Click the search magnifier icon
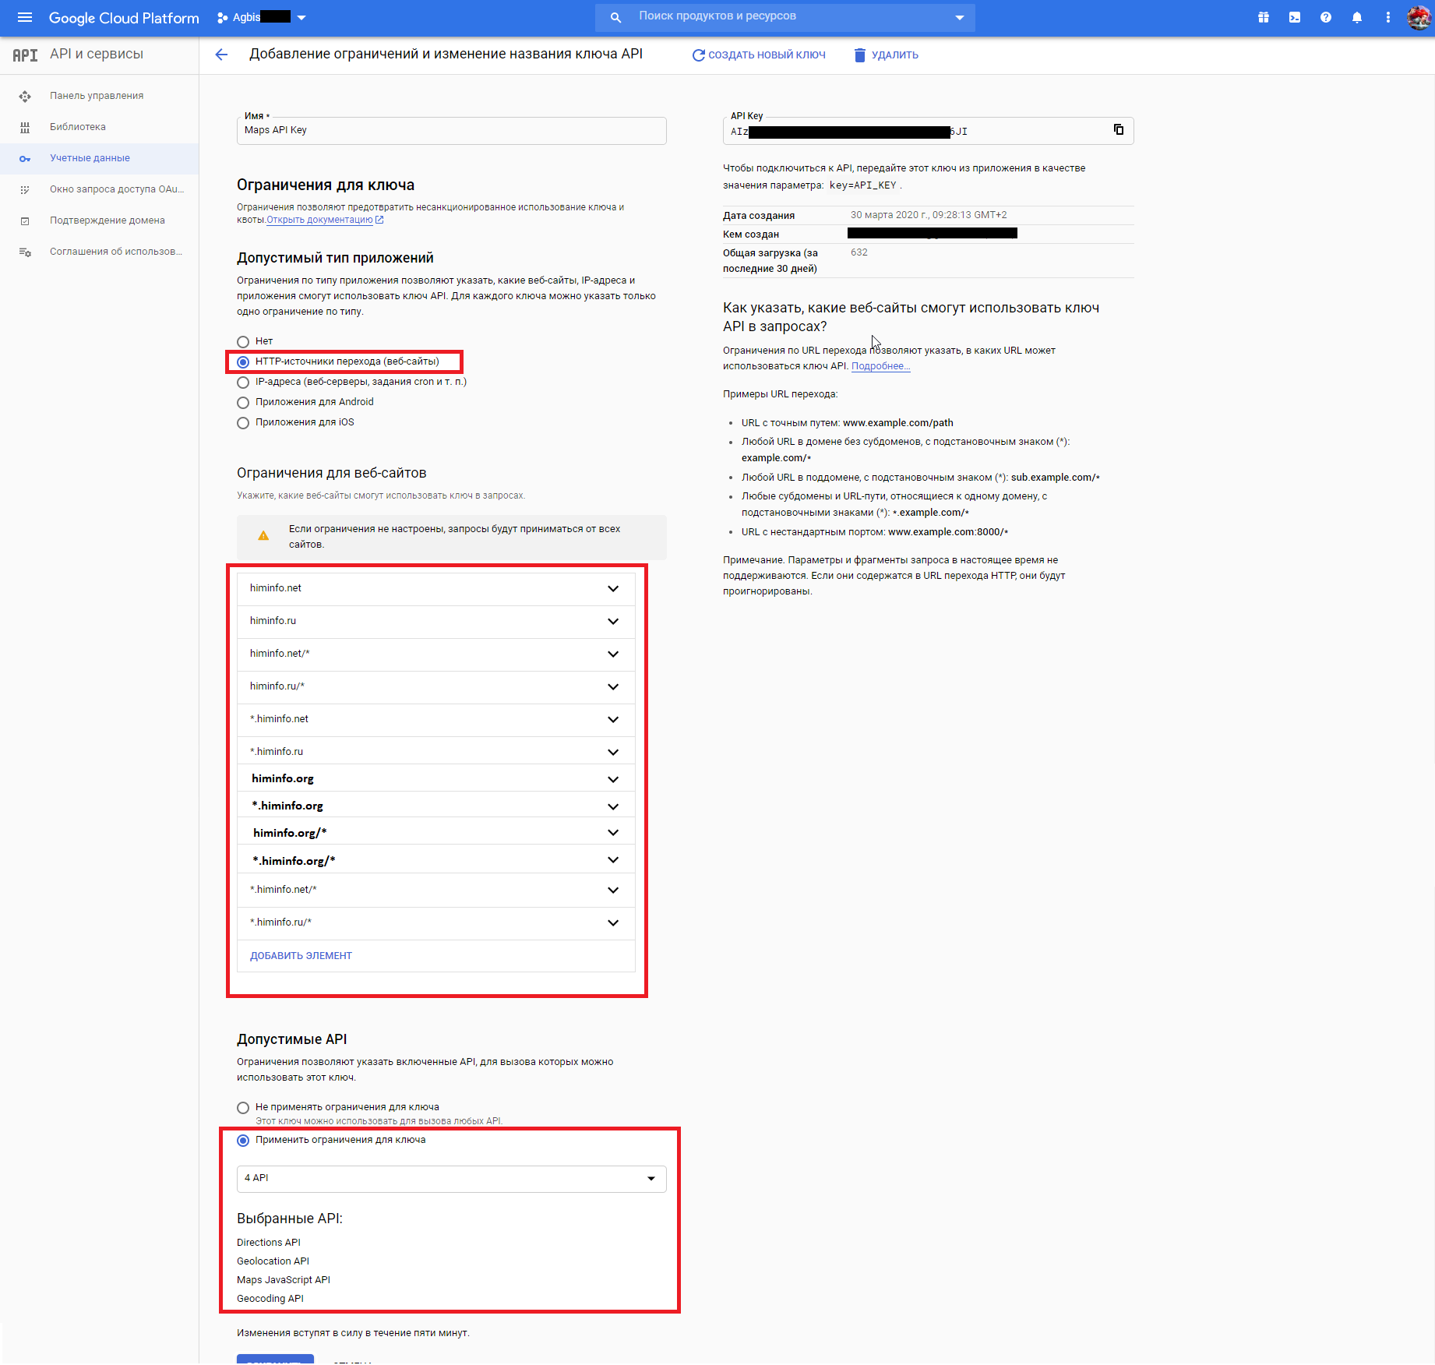 615,17
